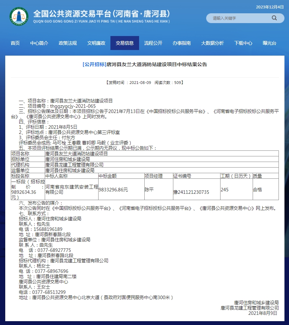
Task: Click the project number thggzygcjy-2021-065 text
Action: coord(73,106)
